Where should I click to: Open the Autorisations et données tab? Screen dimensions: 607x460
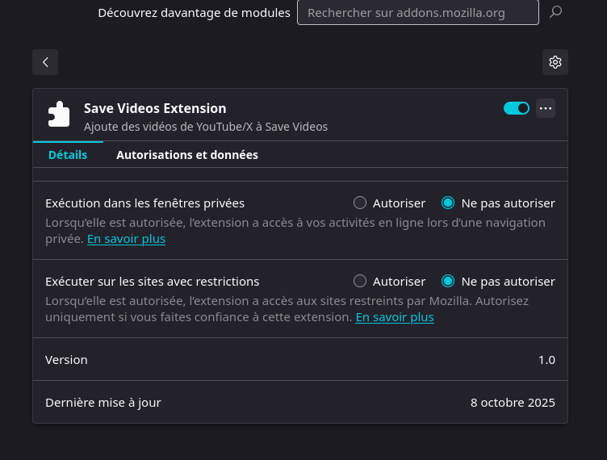[187, 155]
